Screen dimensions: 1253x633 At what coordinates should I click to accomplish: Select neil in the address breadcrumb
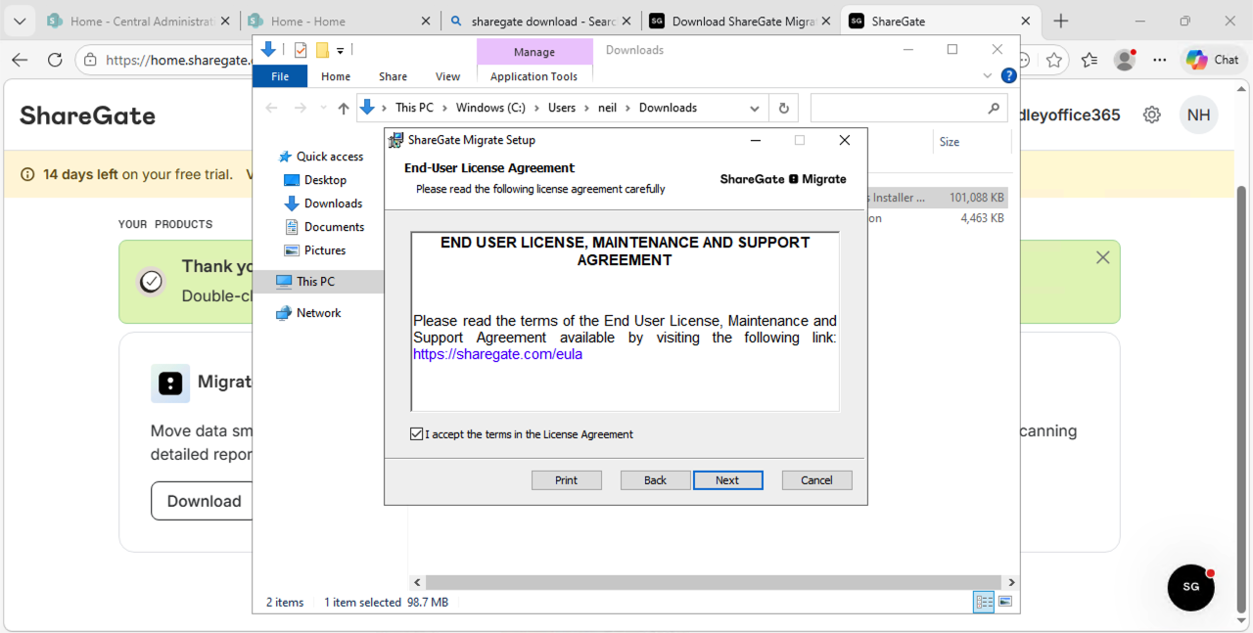pos(608,108)
